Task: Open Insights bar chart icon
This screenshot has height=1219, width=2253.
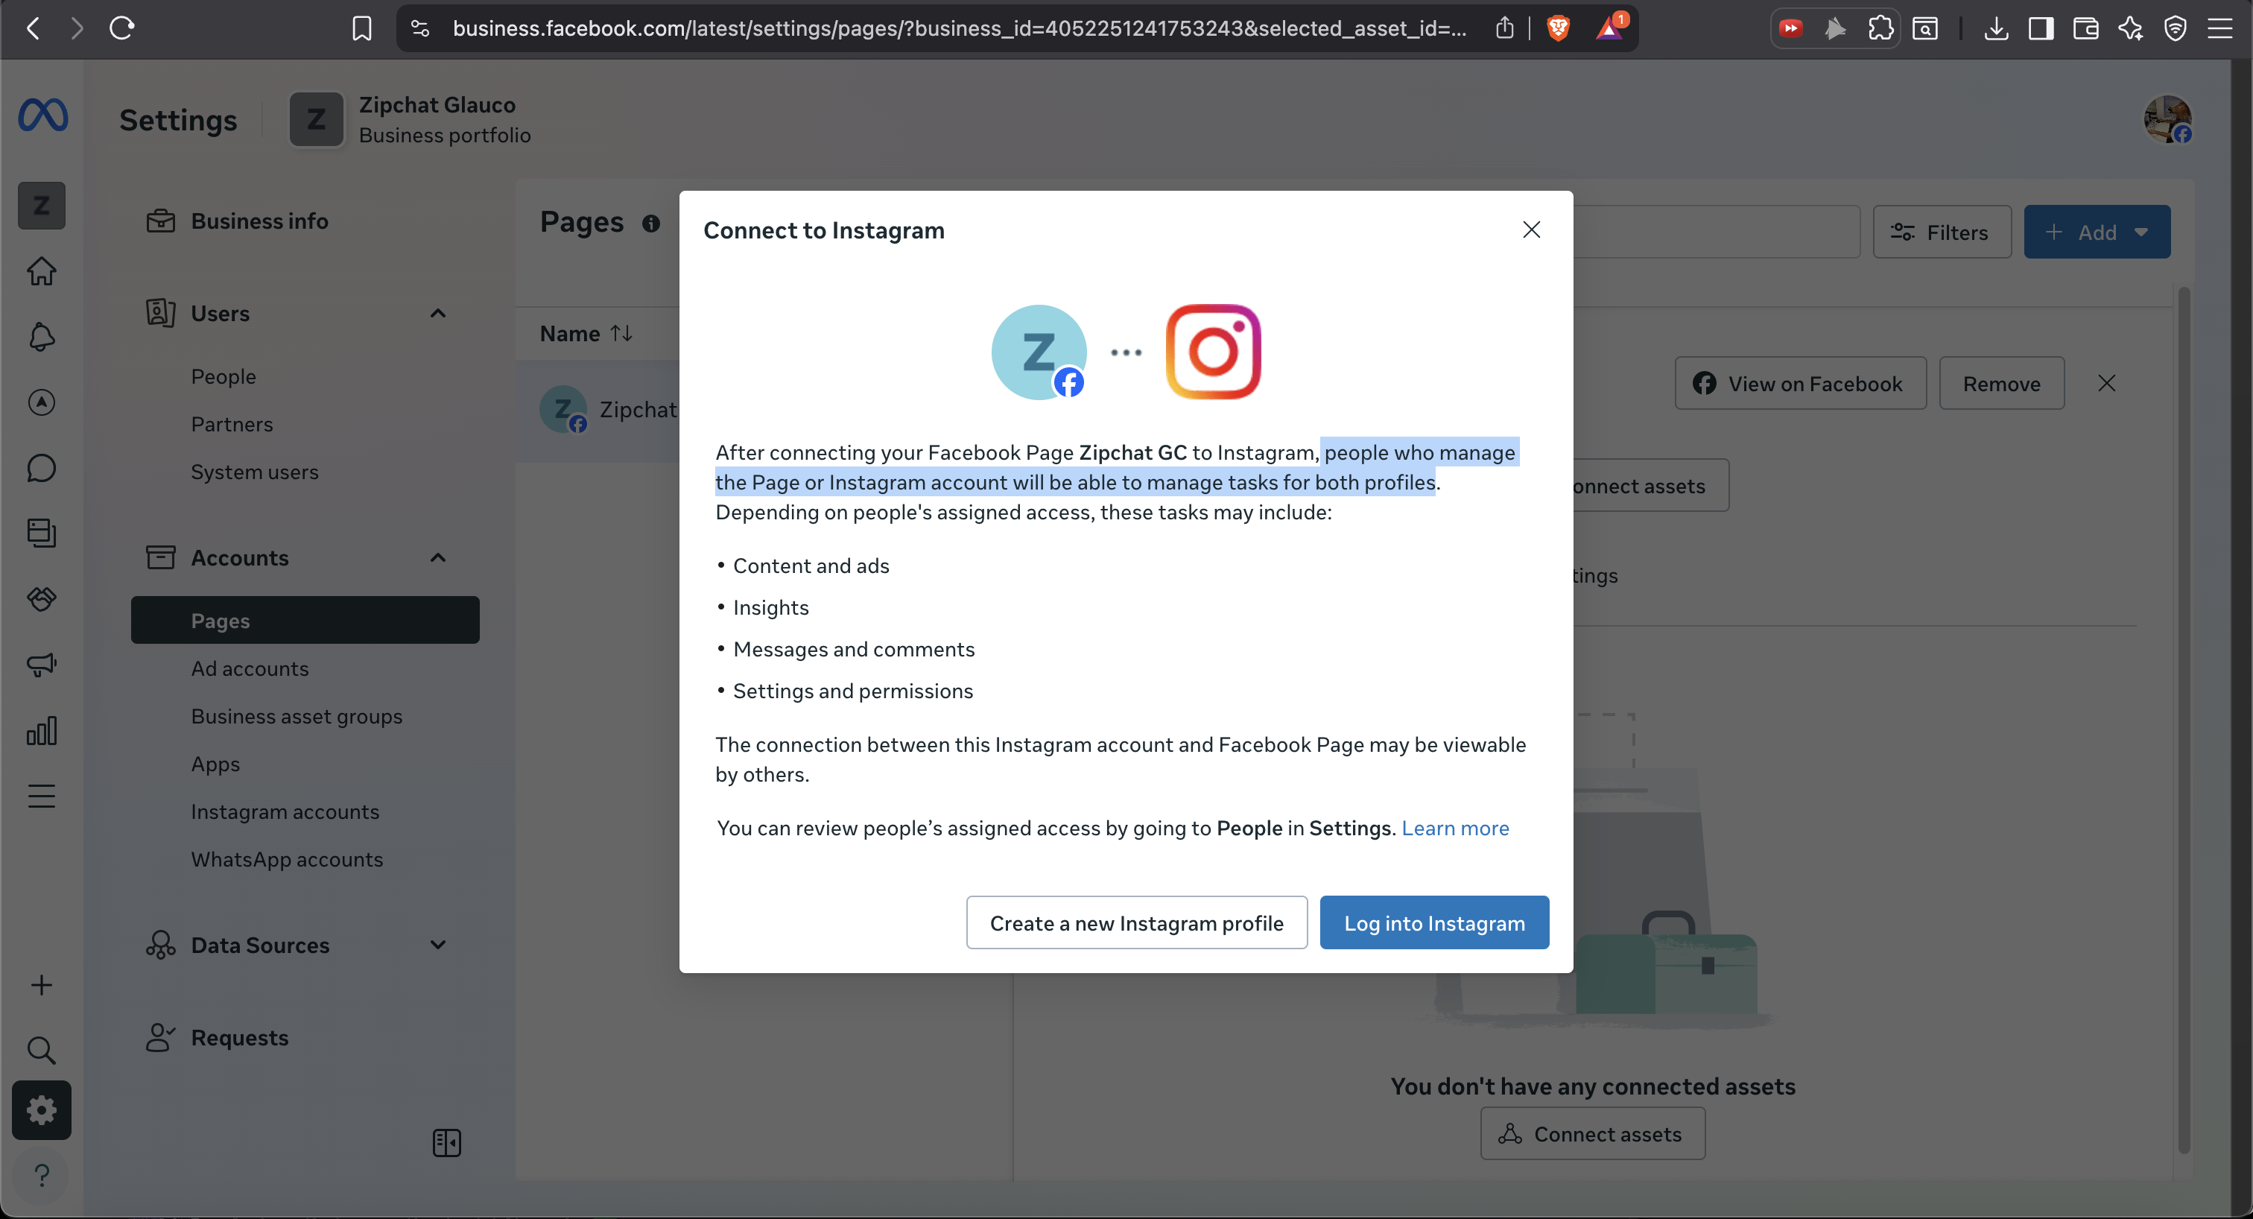Action: (41, 730)
